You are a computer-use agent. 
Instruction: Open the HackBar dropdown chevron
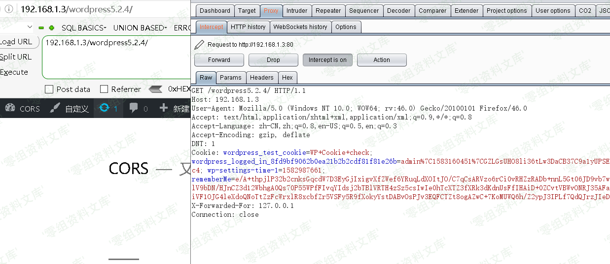30,28
